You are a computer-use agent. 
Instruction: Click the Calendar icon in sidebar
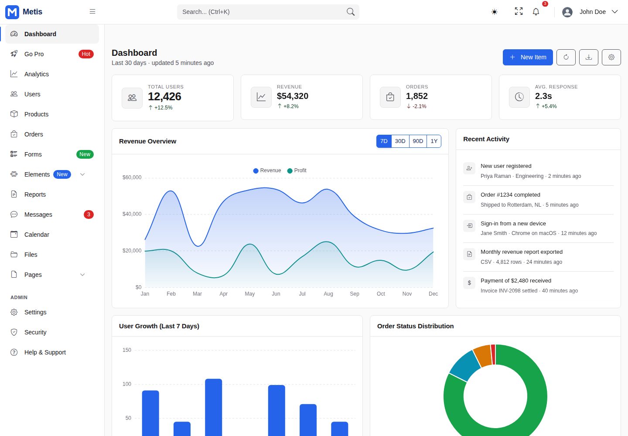[x=14, y=235]
